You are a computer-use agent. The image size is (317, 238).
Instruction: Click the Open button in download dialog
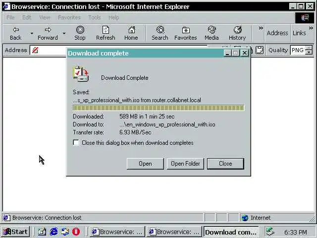pos(145,164)
